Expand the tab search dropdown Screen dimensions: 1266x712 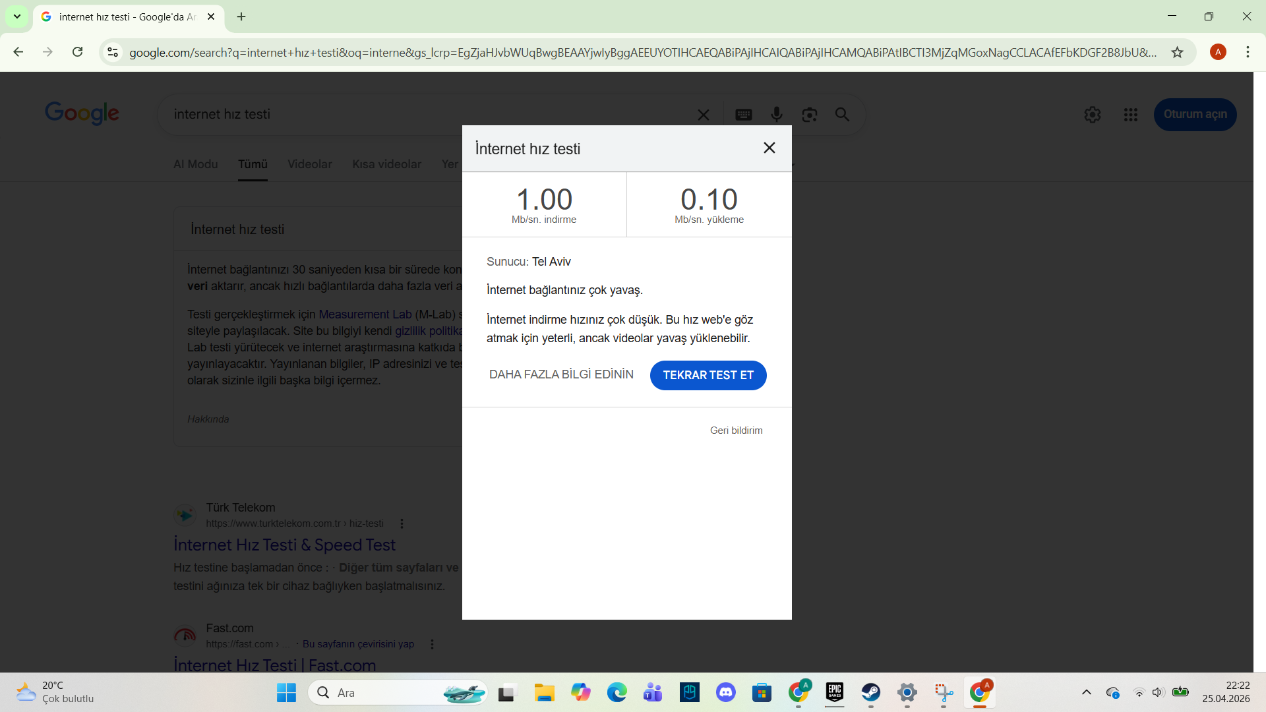(17, 16)
